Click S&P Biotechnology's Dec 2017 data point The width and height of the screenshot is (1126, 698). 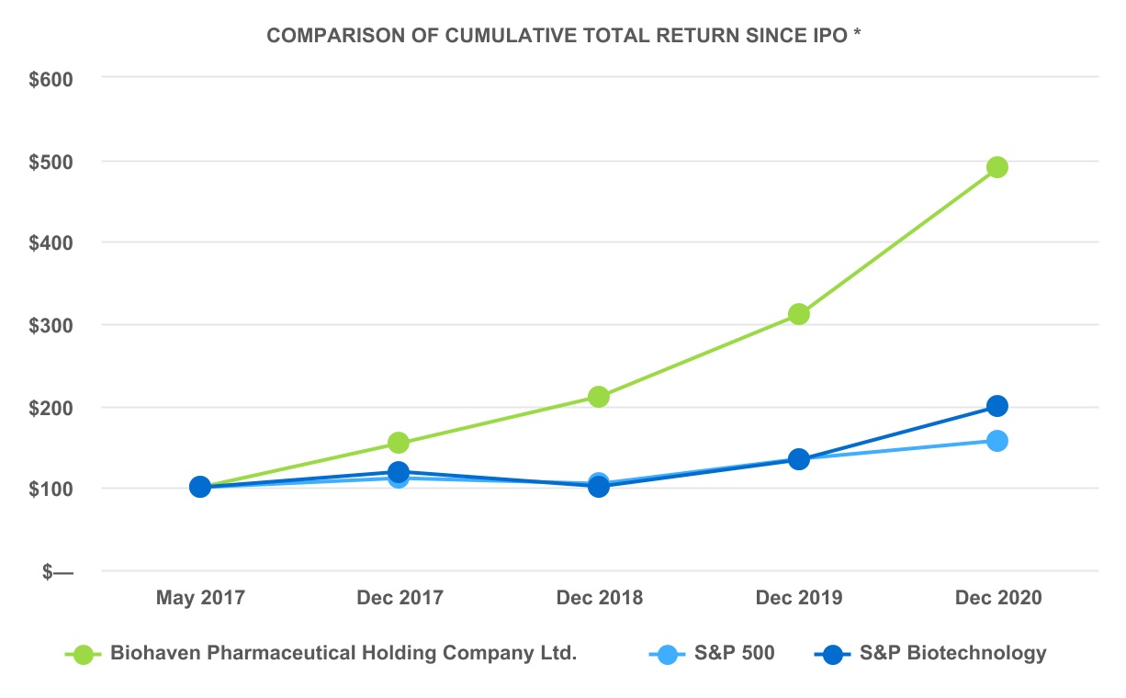(399, 472)
